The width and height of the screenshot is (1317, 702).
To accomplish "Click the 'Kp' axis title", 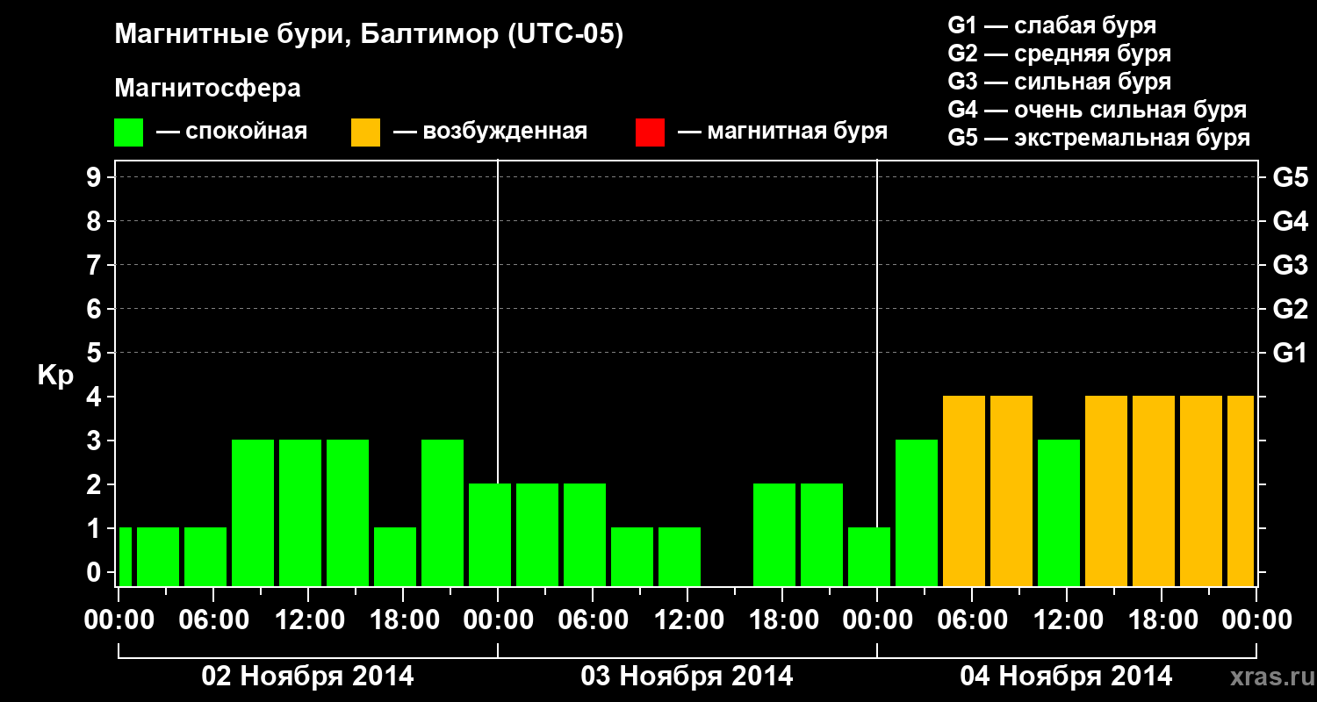I will pyautogui.click(x=55, y=376).
